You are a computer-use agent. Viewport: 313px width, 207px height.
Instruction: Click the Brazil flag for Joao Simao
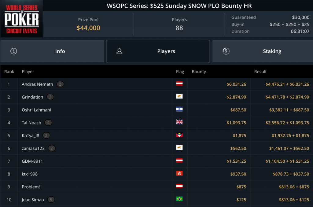click(x=179, y=200)
